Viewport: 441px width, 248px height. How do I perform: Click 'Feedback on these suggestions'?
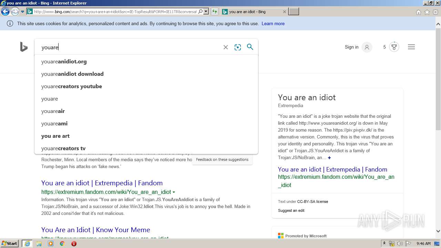pyautogui.click(x=222, y=159)
